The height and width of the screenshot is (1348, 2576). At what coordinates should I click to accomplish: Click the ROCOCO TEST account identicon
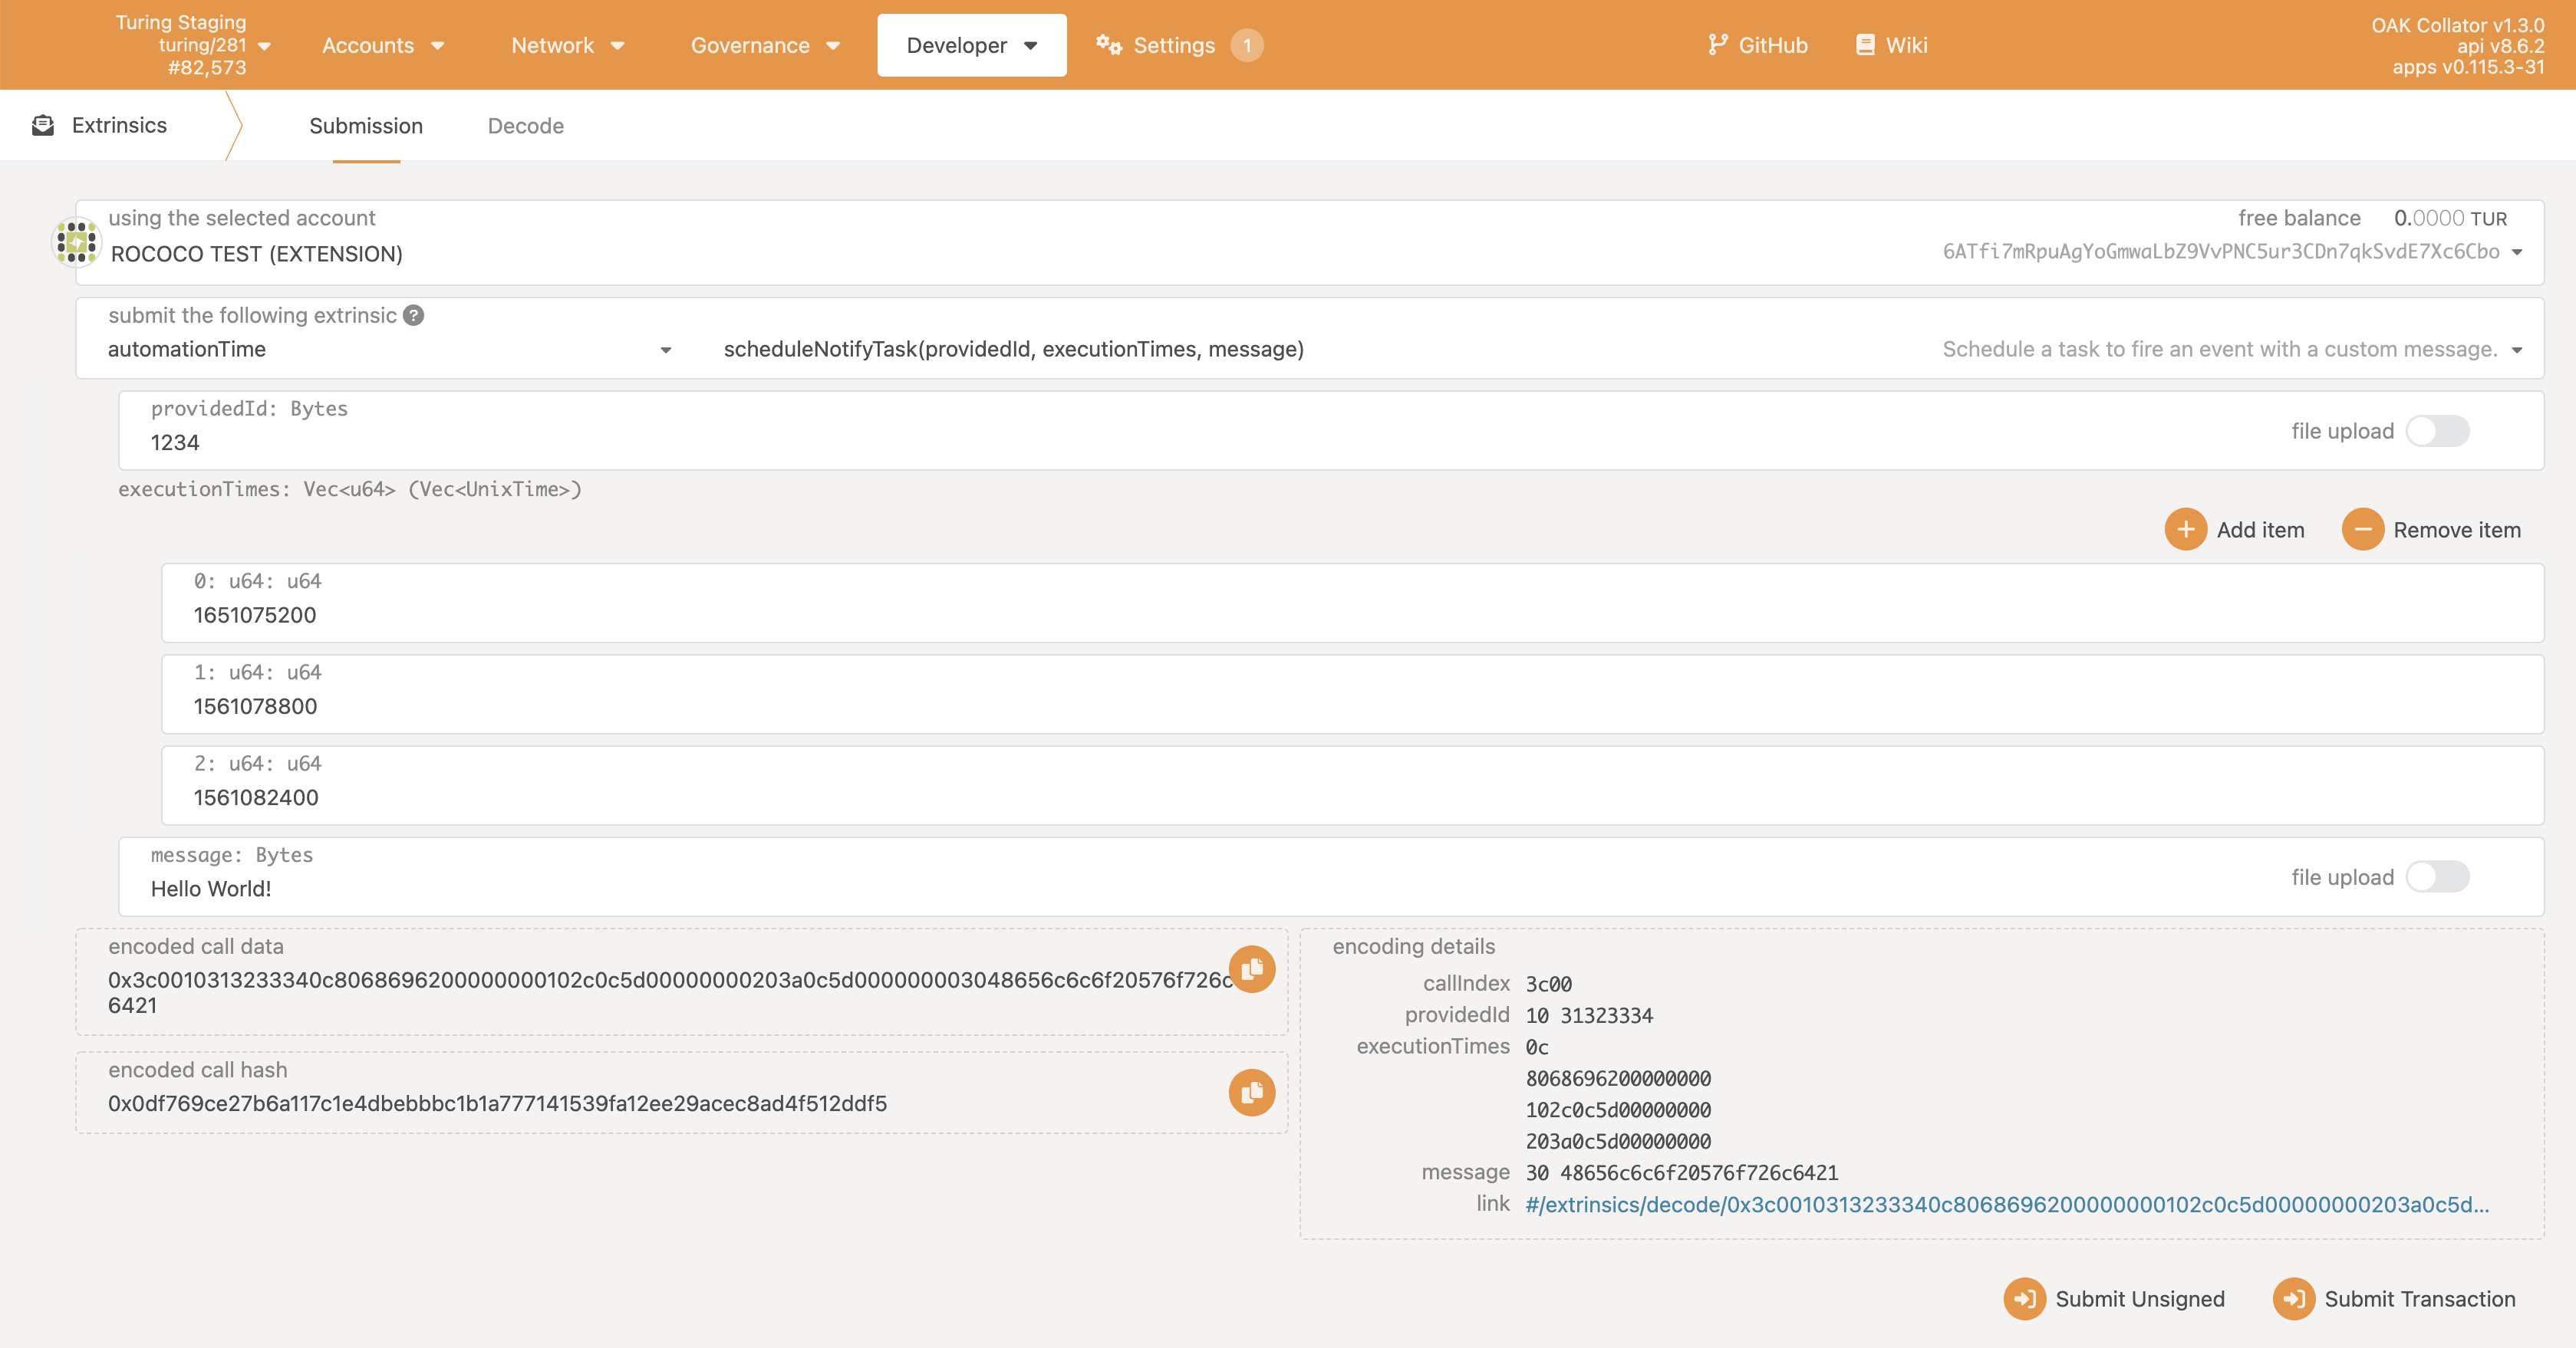(77, 242)
